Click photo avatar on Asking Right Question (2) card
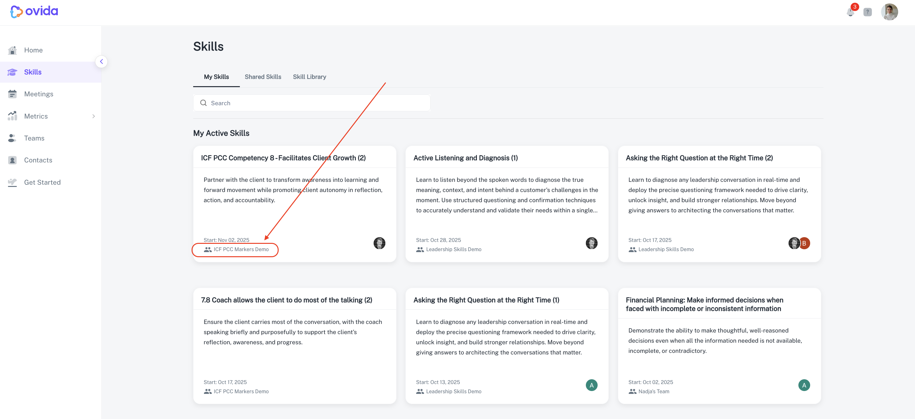Screen dimensions: 915x419 click(794, 243)
